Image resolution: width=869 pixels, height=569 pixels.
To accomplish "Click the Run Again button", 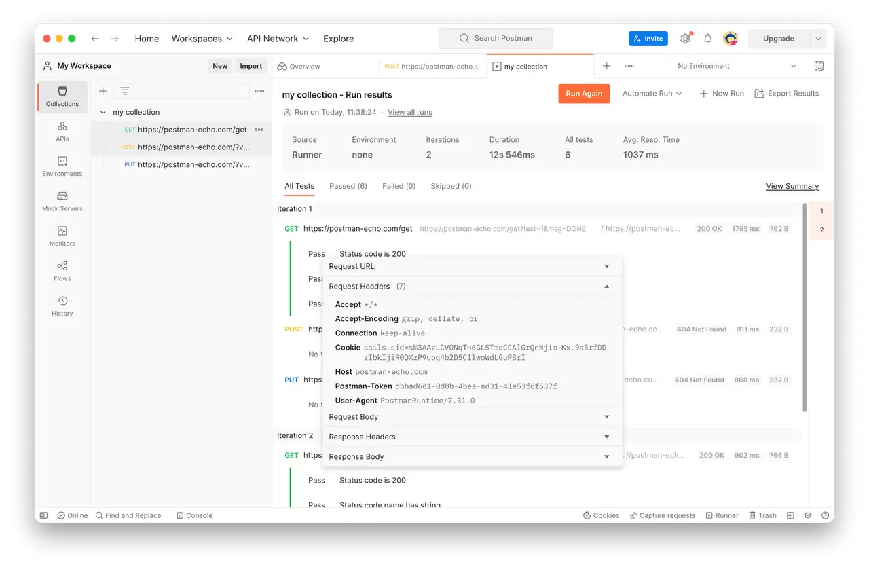I will [x=584, y=94].
